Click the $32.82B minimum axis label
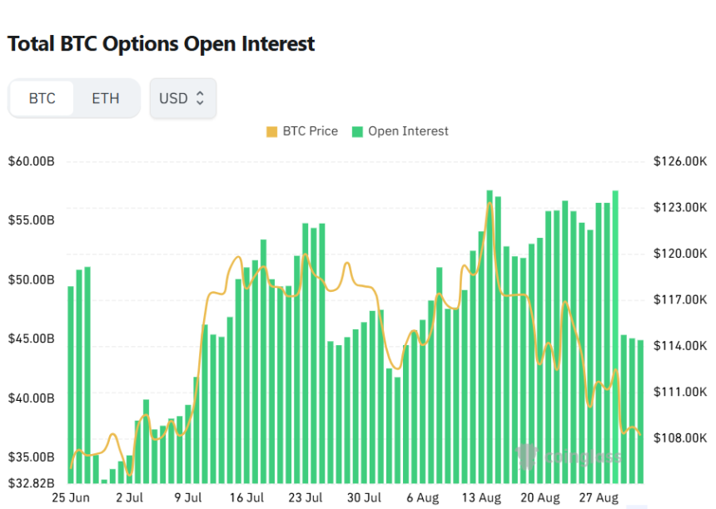The image size is (716, 509). pyautogui.click(x=32, y=482)
